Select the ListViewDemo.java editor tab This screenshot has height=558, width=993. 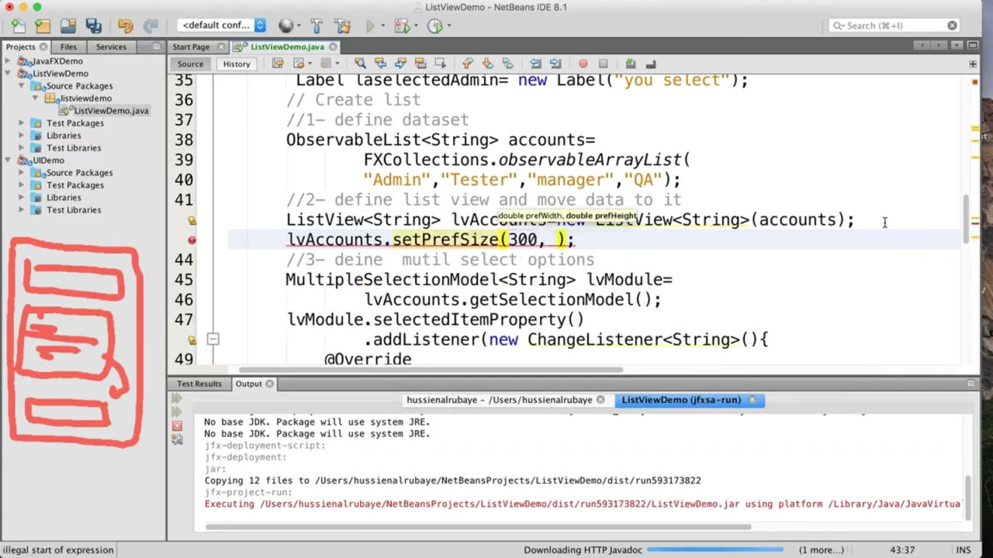[x=286, y=46]
